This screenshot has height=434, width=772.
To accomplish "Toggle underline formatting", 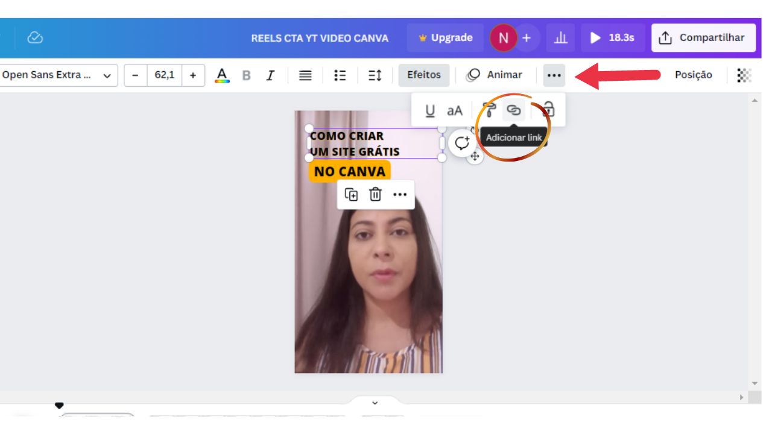I will click(430, 110).
